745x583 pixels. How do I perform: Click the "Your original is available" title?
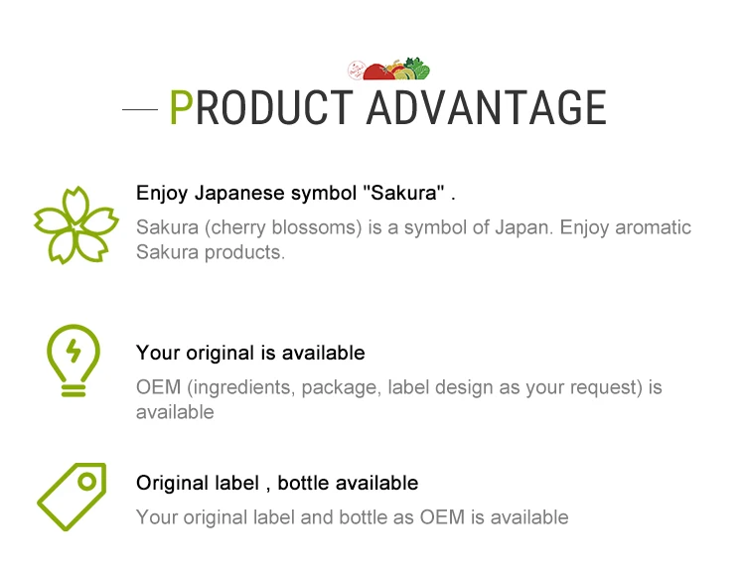pyautogui.click(x=250, y=353)
